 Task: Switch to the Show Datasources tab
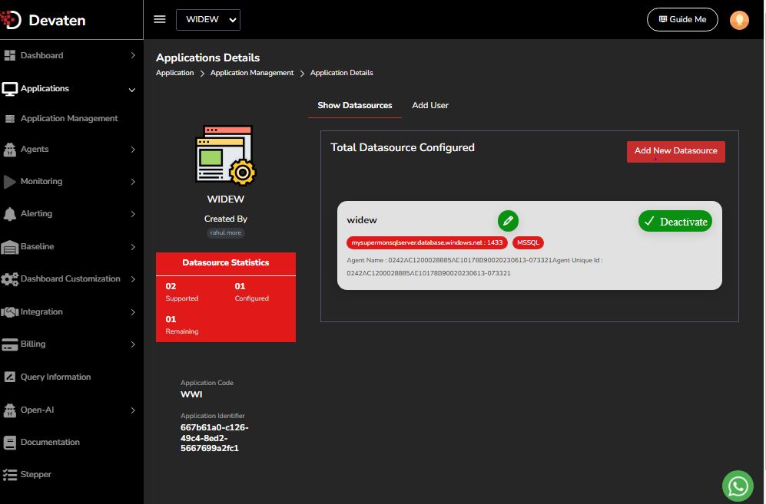[355, 105]
